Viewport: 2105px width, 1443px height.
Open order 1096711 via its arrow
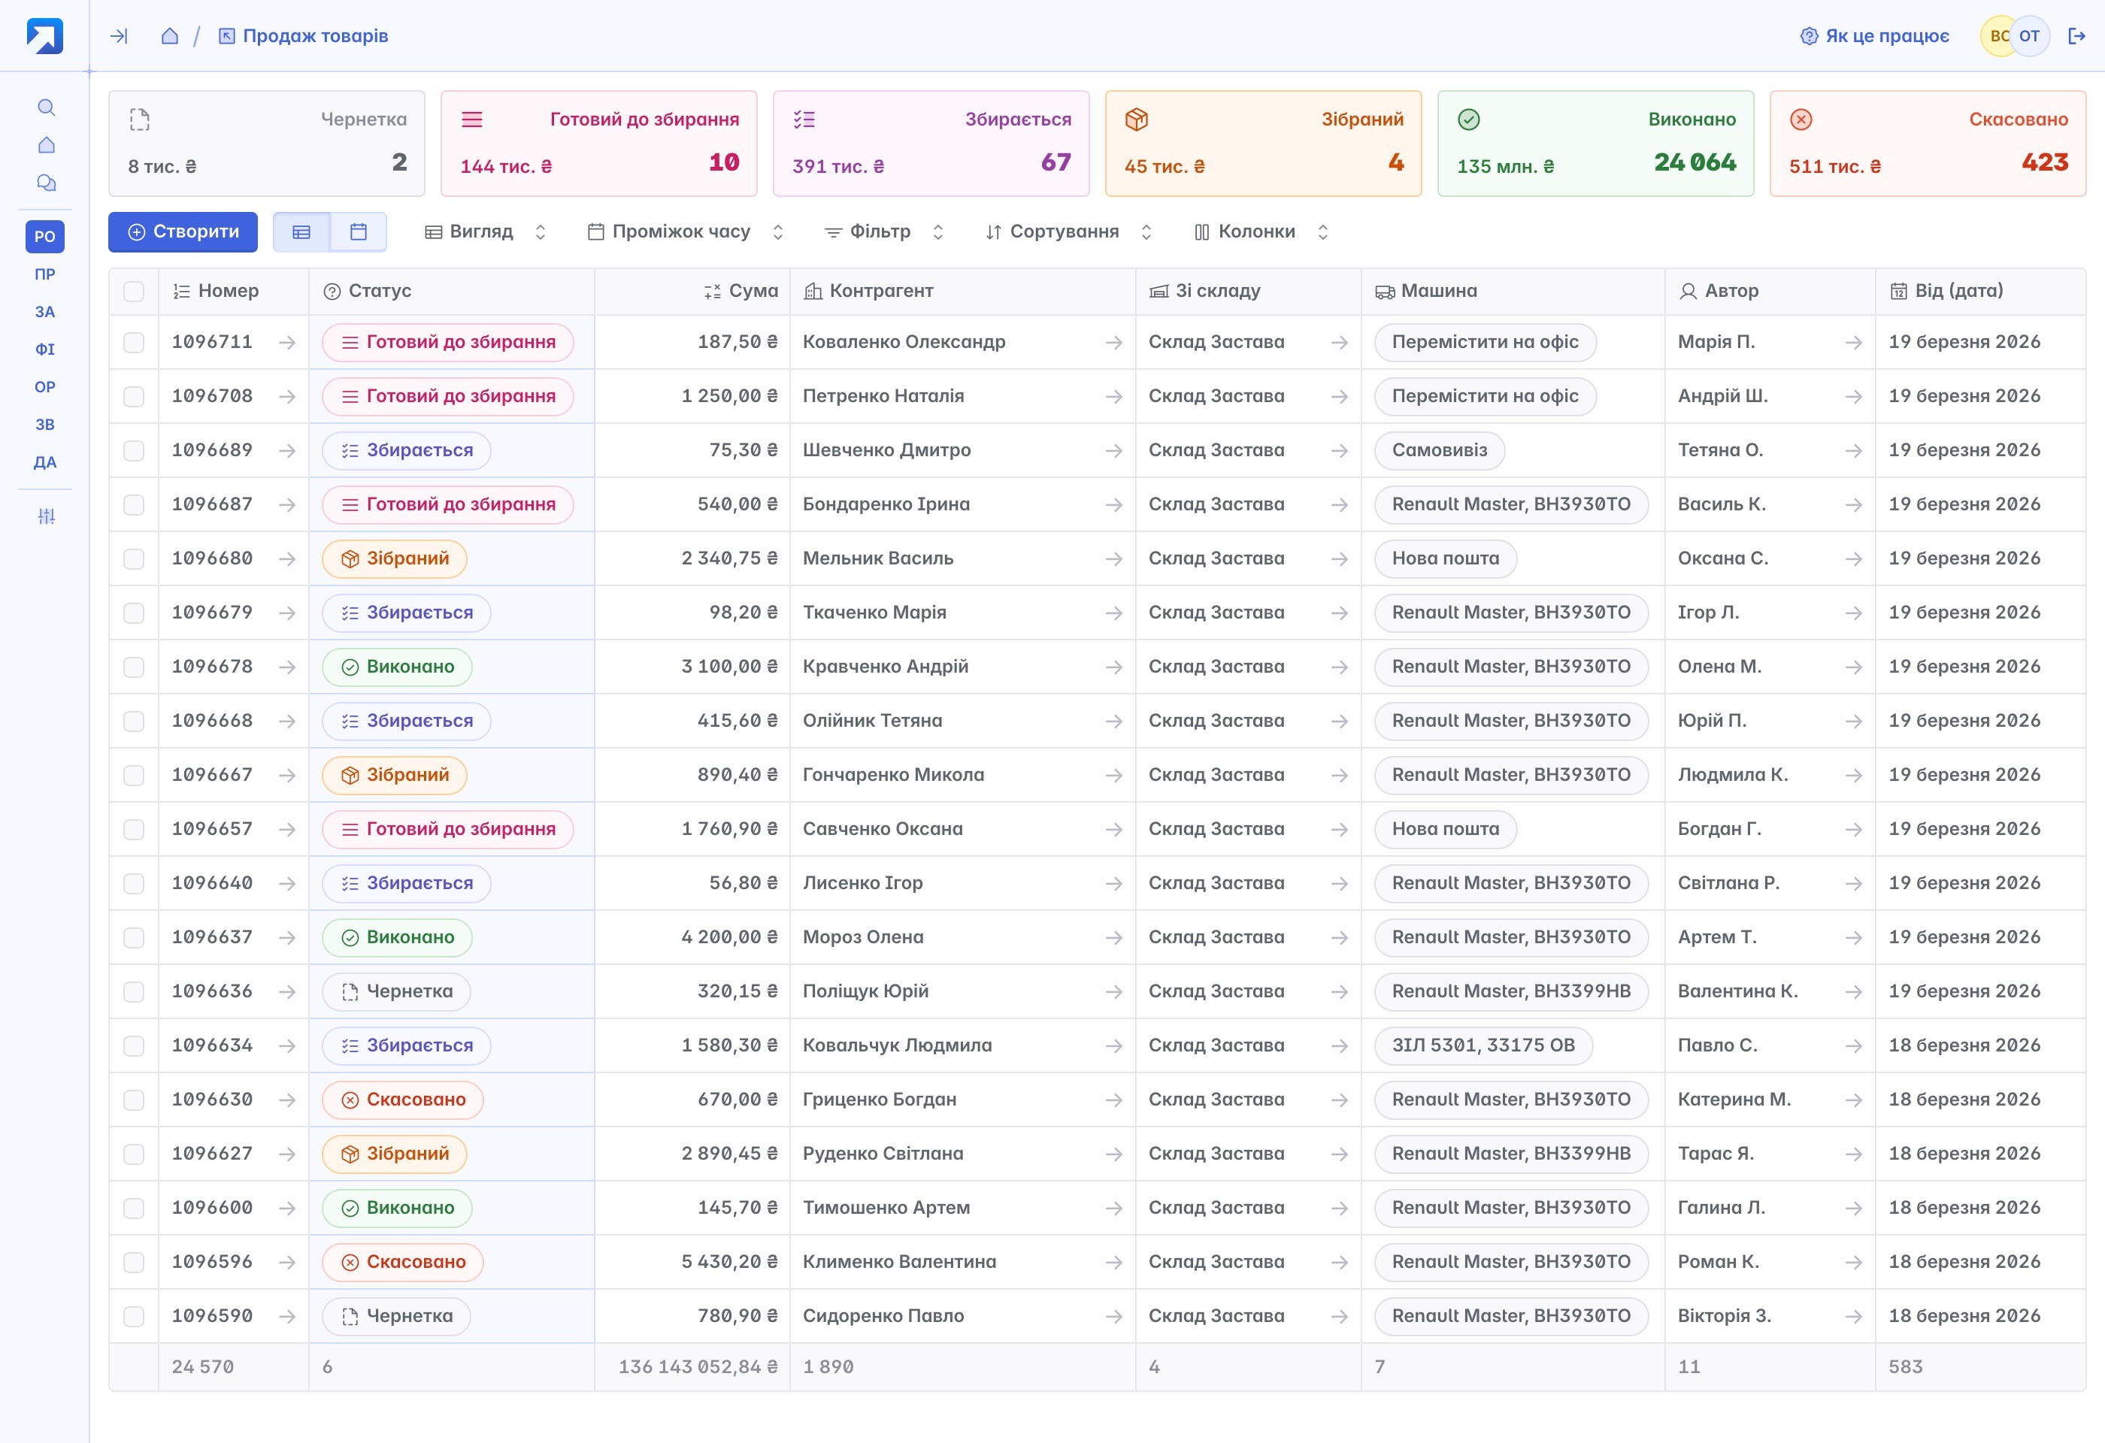pyautogui.click(x=287, y=342)
